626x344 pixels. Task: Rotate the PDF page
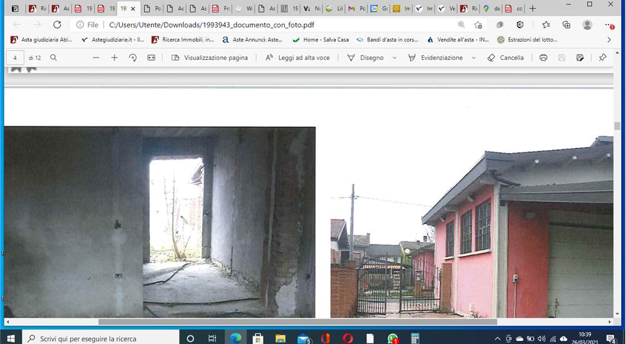tap(133, 58)
